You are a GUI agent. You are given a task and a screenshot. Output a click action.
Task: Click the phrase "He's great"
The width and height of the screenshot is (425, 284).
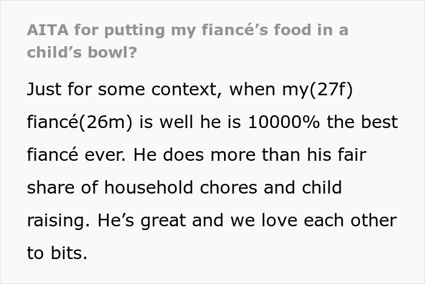coord(141,220)
